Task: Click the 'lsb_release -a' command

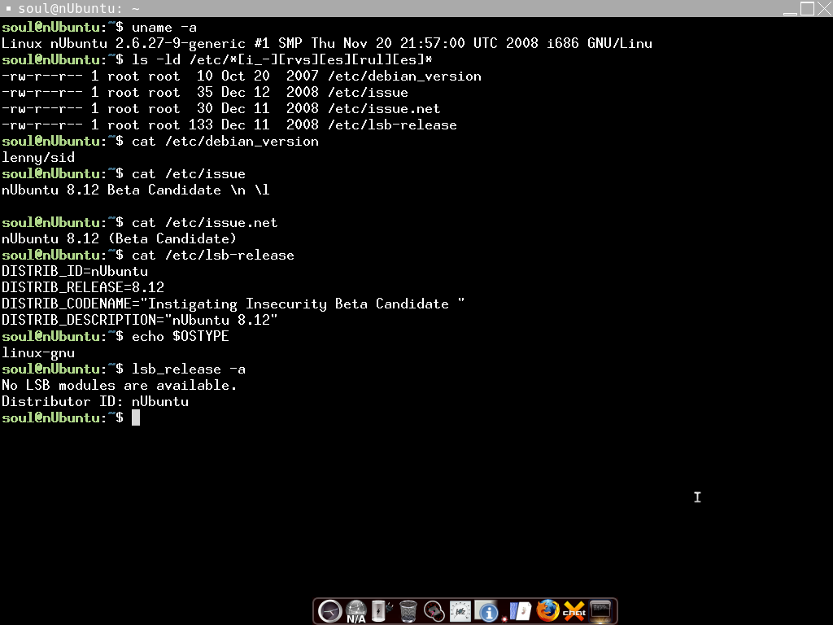Action: tap(189, 369)
